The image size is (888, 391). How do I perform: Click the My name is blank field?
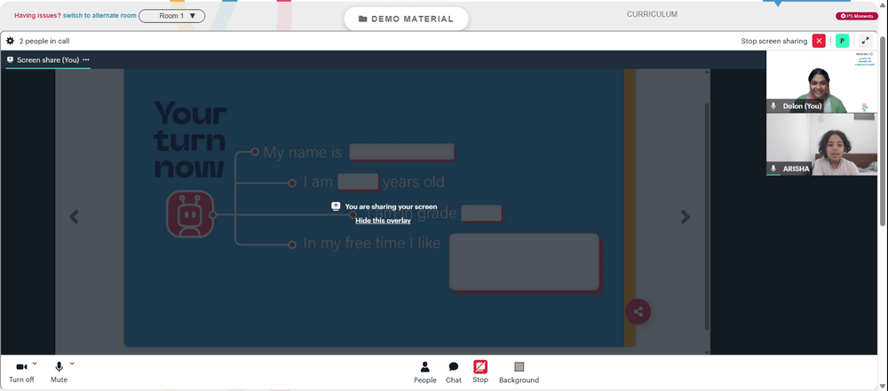pyautogui.click(x=401, y=152)
